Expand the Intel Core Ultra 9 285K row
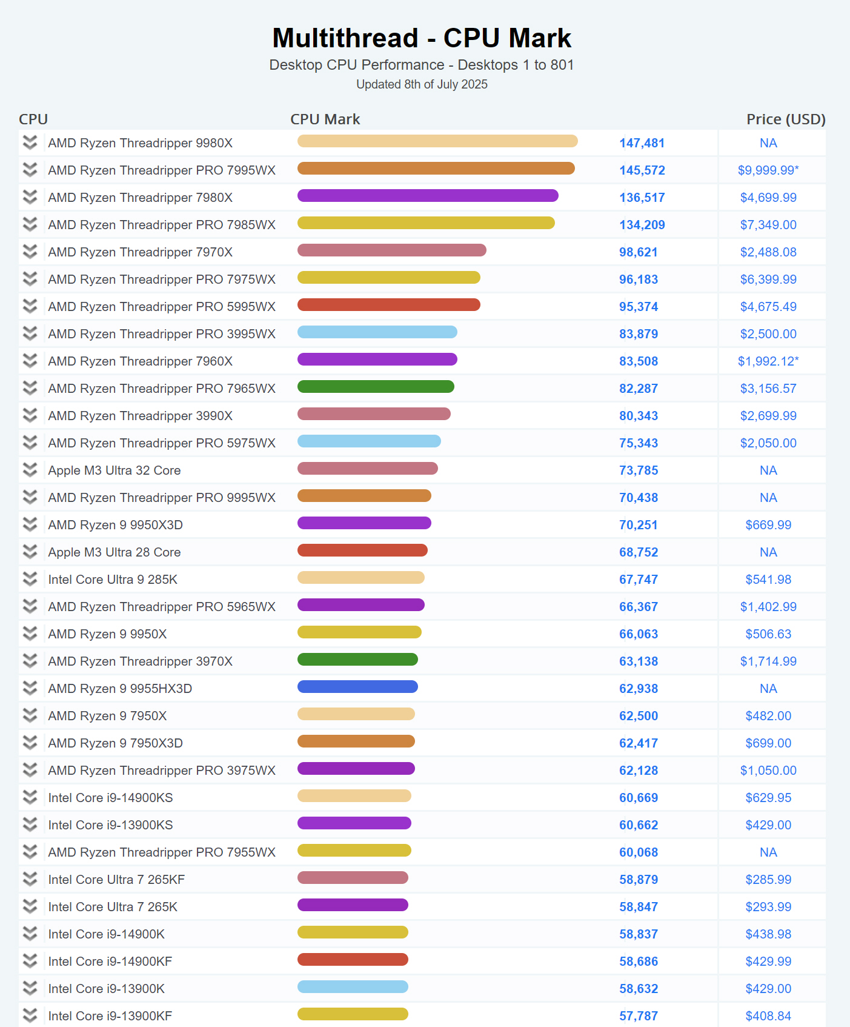The height and width of the screenshot is (1027, 850). (30, 580)
